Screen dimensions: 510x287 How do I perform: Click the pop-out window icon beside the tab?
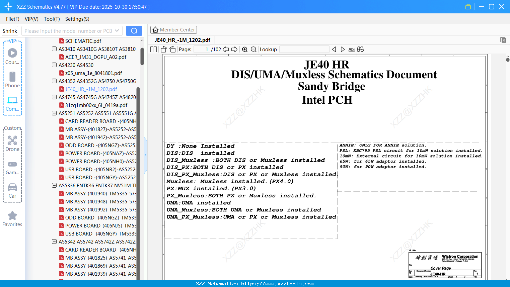pos(503,40)
